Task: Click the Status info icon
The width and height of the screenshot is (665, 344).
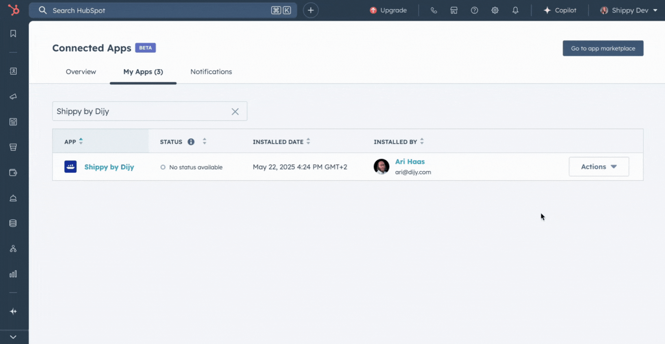Action: tap(191, 142)
